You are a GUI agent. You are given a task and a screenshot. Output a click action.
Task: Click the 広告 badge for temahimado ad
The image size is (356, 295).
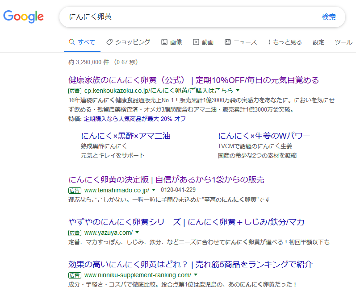point(75,191)
